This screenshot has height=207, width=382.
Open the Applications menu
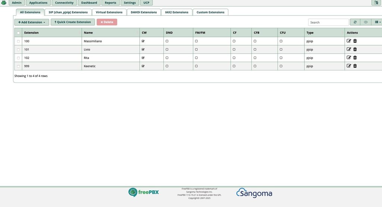click(x=38, y=3)
